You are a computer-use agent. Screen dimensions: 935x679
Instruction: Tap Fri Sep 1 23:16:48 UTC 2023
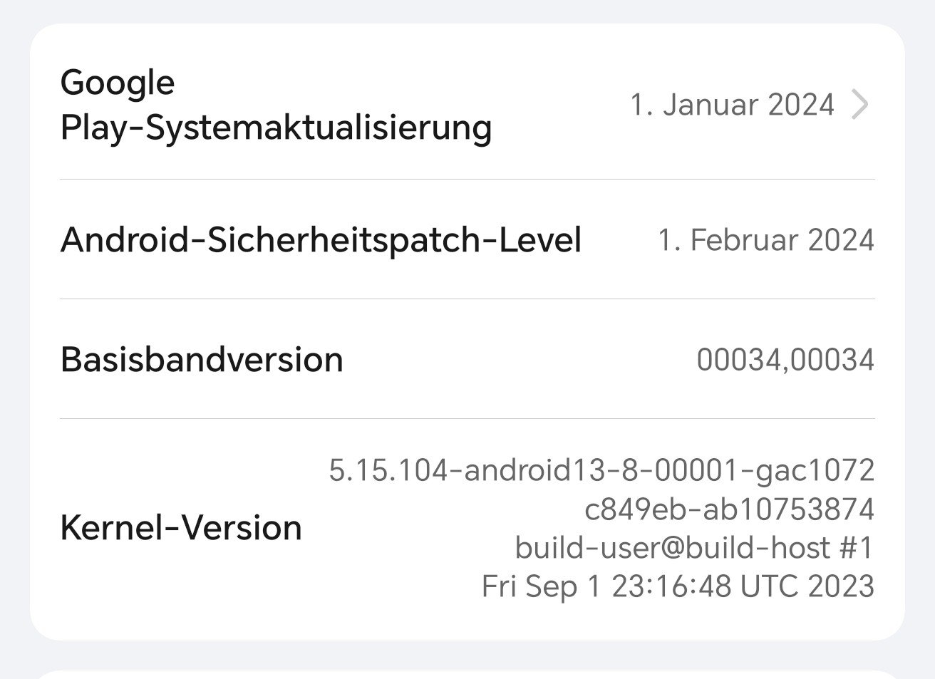click(677, 586)
